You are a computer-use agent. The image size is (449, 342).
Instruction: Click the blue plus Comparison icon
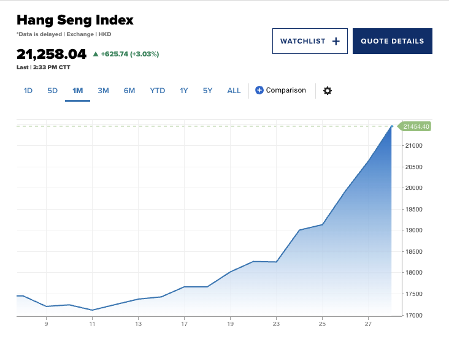tap(259, 90)
